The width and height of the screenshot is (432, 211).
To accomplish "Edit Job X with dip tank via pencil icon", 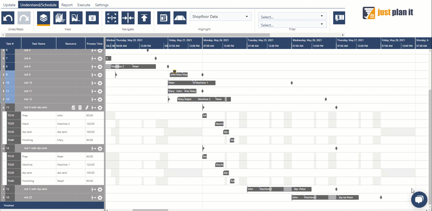I will [87, 108].
